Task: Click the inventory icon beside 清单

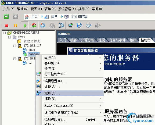Action: (47, 17)
